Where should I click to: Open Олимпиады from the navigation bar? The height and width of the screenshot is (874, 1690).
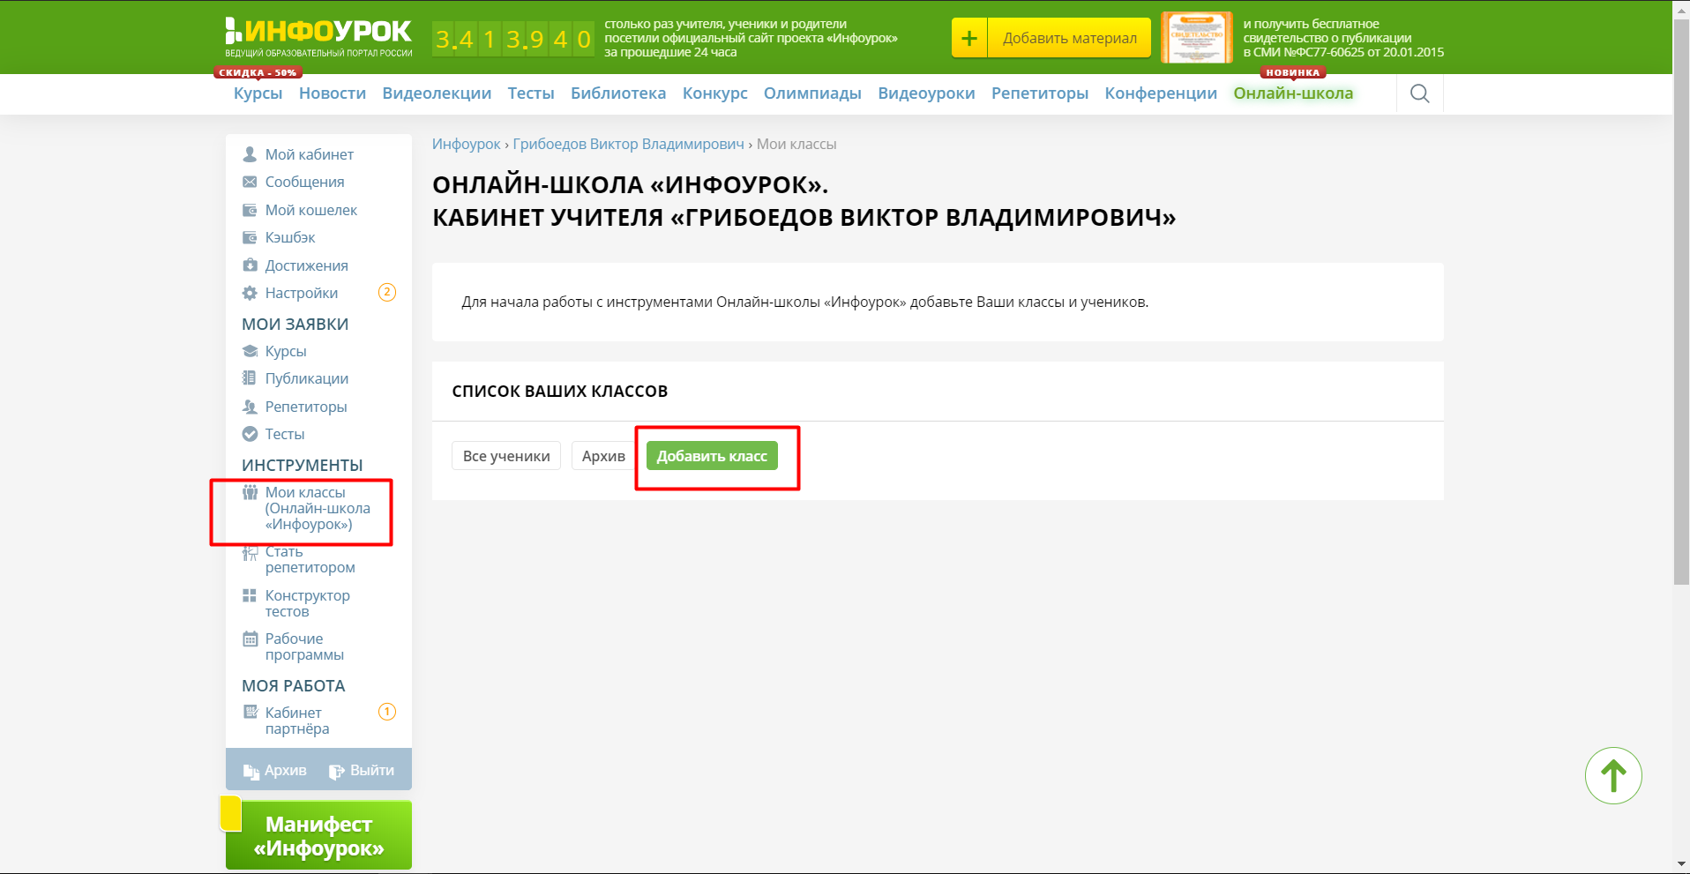tap(811, 93)
